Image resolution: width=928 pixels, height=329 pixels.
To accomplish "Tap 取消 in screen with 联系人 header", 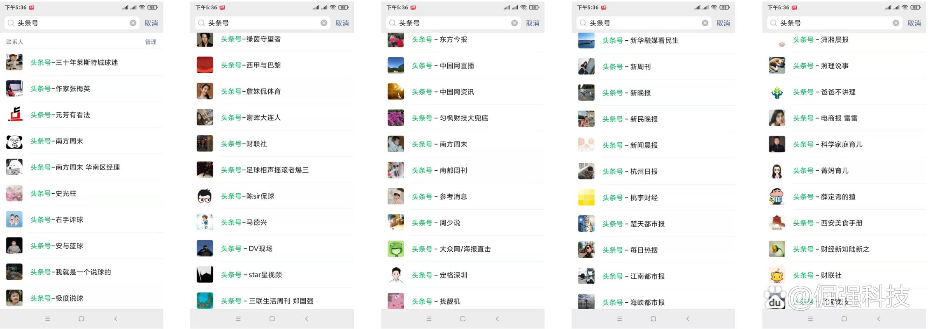I will (151, 23).
